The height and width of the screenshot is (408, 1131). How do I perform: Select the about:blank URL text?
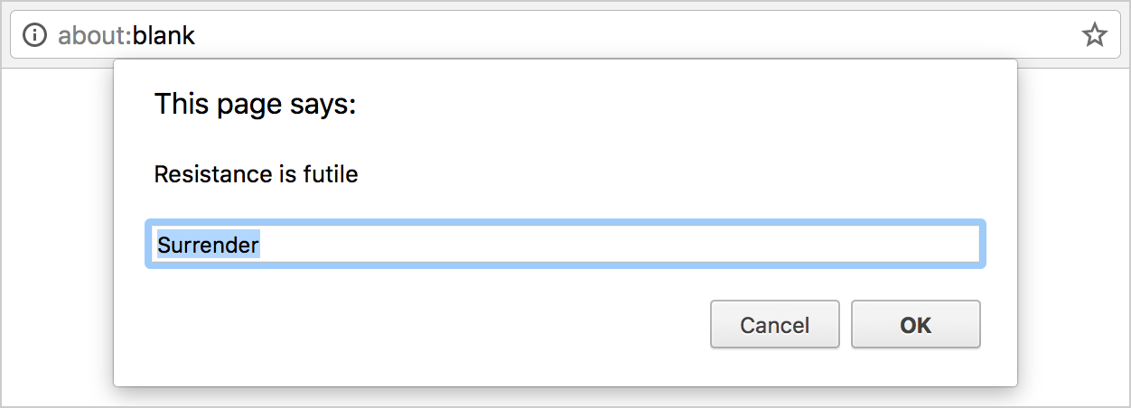click(x=126, y=35)
